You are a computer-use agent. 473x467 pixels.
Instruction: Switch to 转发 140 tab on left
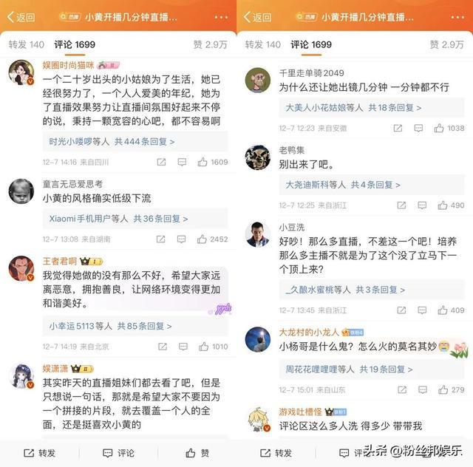coord(27,44)
